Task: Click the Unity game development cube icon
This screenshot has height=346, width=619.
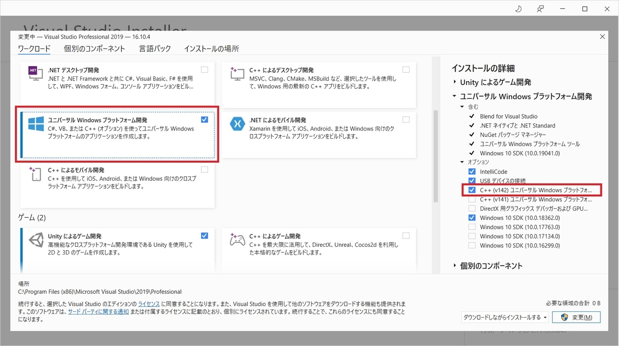Action: click(36, 240)
